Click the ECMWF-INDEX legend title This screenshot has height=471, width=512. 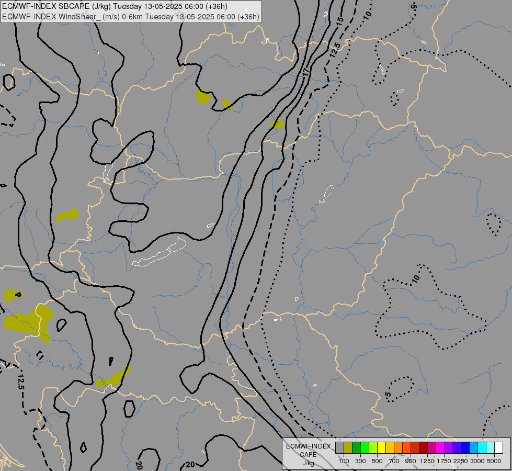pyautogui.click(x=309, y=446)
